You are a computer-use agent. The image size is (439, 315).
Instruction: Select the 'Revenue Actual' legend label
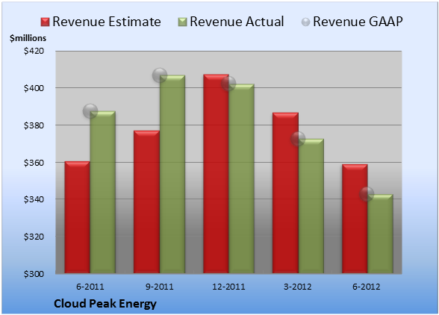237,22
